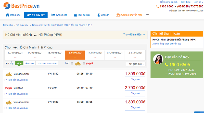Sort by THỜI GIAN KHỞI HÀNH
Image resolution: width=204 pixels, height=113 pixels.
[x=47, y=63]
